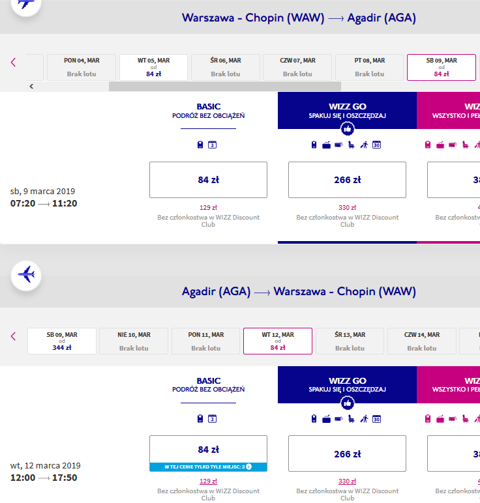Screen dimensions: 480x503
Task: Select return date WT 12, MAR 84 zł
Action: pyautogui.click(x=278, y=341)
